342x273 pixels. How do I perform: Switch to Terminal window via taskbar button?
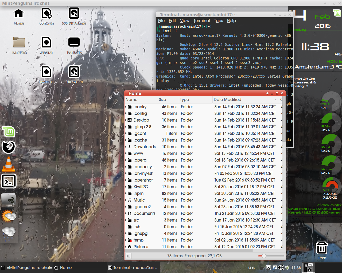tap(133, 268)
